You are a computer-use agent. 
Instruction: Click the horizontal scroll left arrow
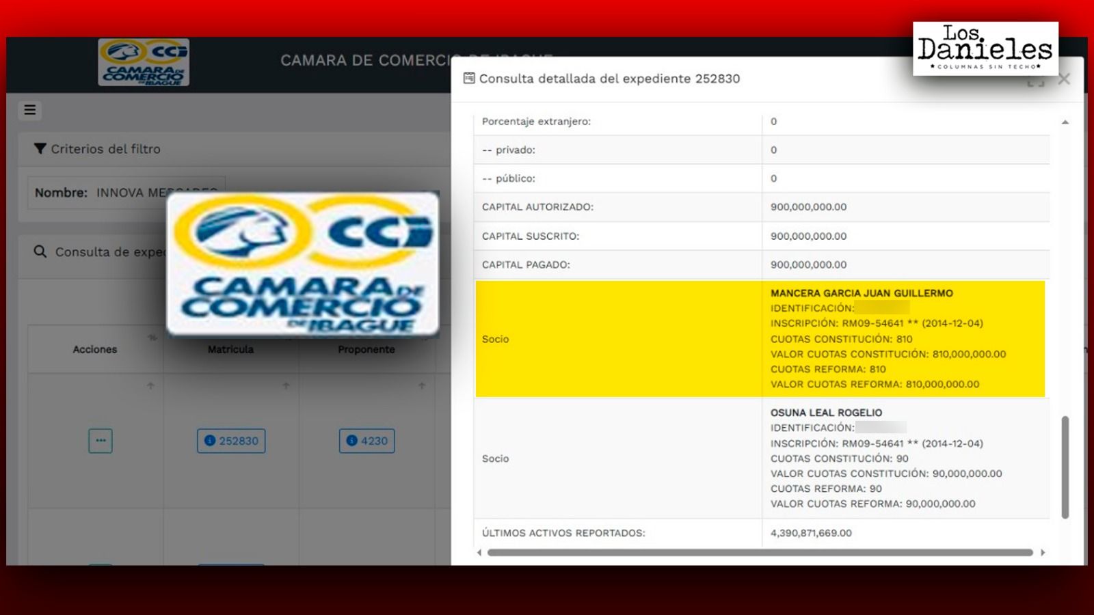tap(479, 552)
